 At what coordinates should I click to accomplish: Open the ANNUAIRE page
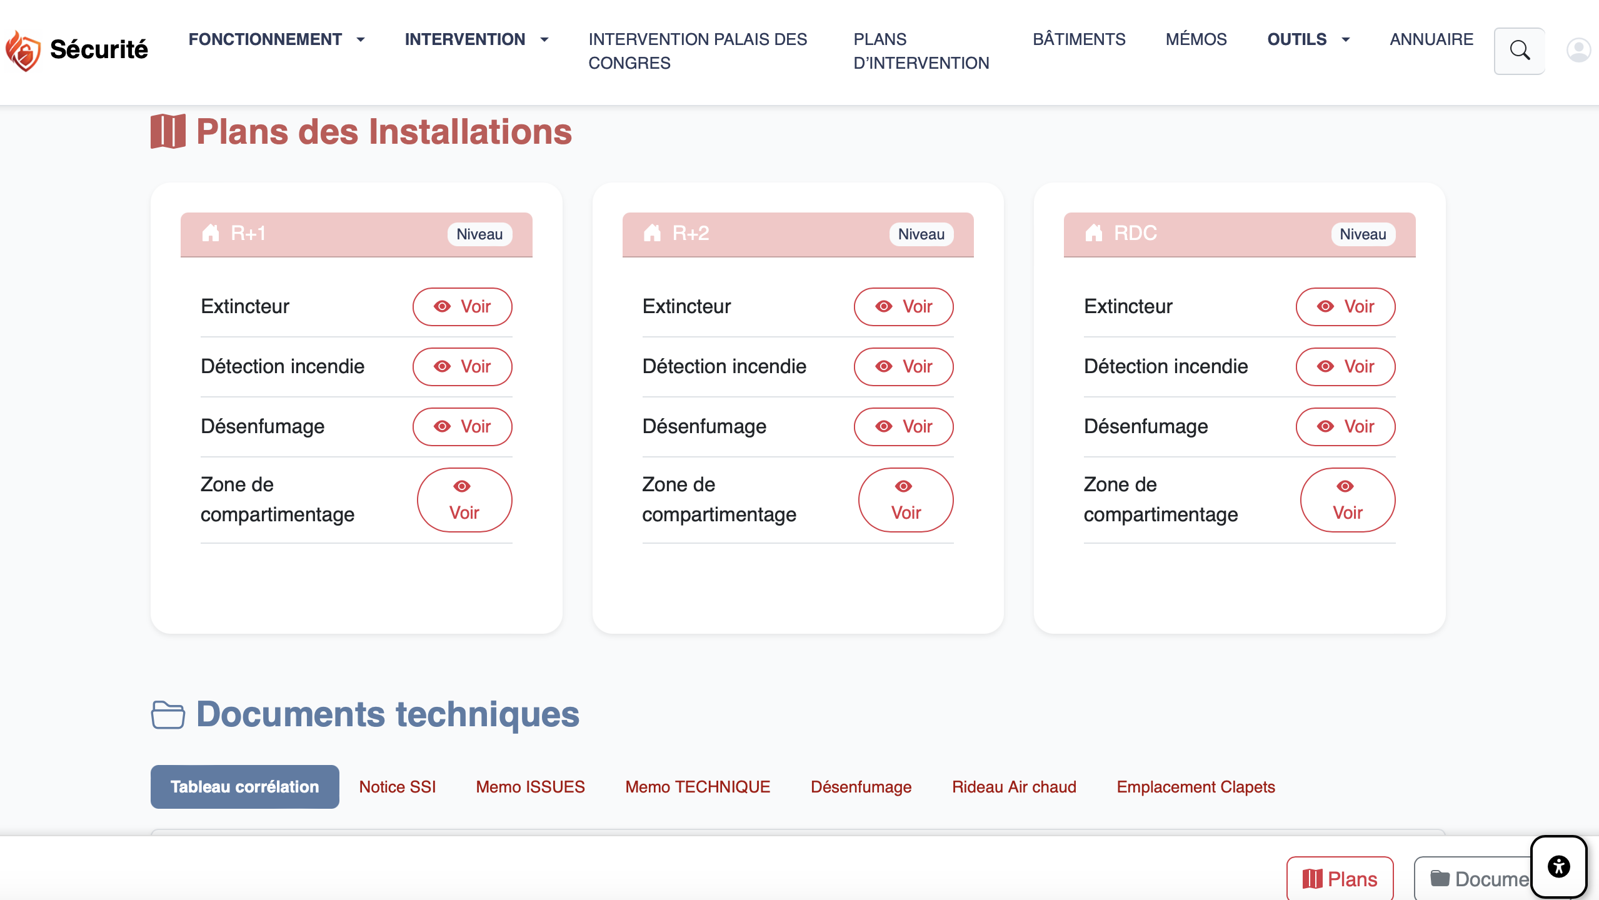pos(1431,39)
